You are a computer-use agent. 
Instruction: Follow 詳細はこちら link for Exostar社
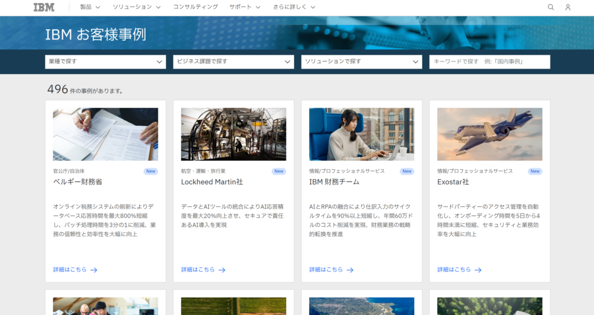(454, 270)
